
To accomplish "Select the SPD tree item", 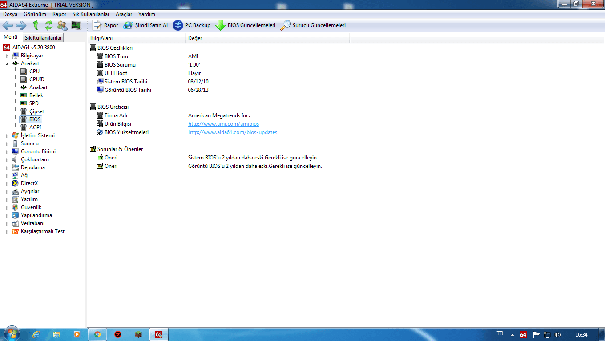I will (x=34, y=103).
